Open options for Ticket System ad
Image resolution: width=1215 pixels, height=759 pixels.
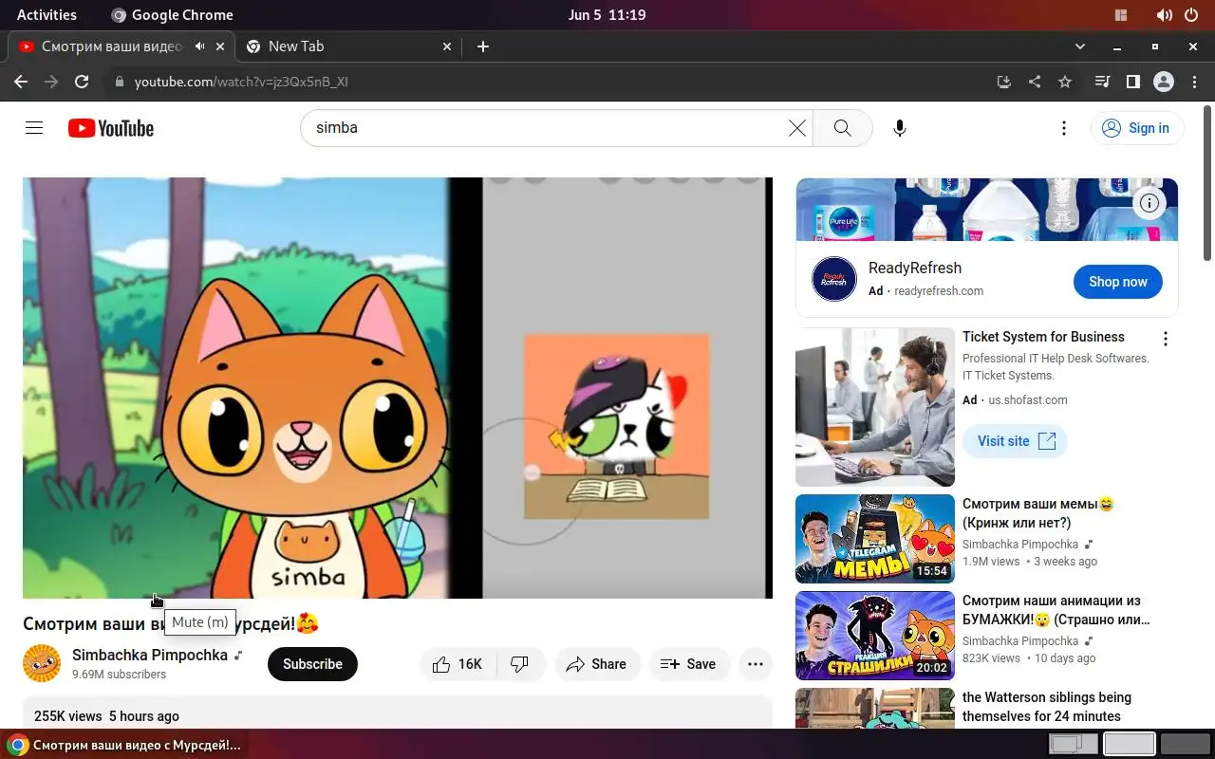[x=1166, y=339]
